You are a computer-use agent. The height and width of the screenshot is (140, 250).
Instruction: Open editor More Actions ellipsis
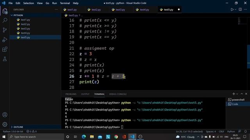point(245,9)
